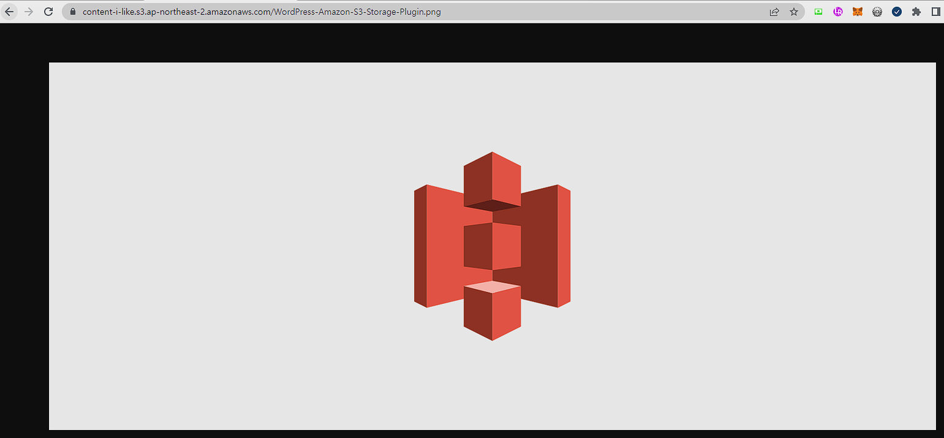
Task: View site info via the lock icon
Action: pos(73,12)
